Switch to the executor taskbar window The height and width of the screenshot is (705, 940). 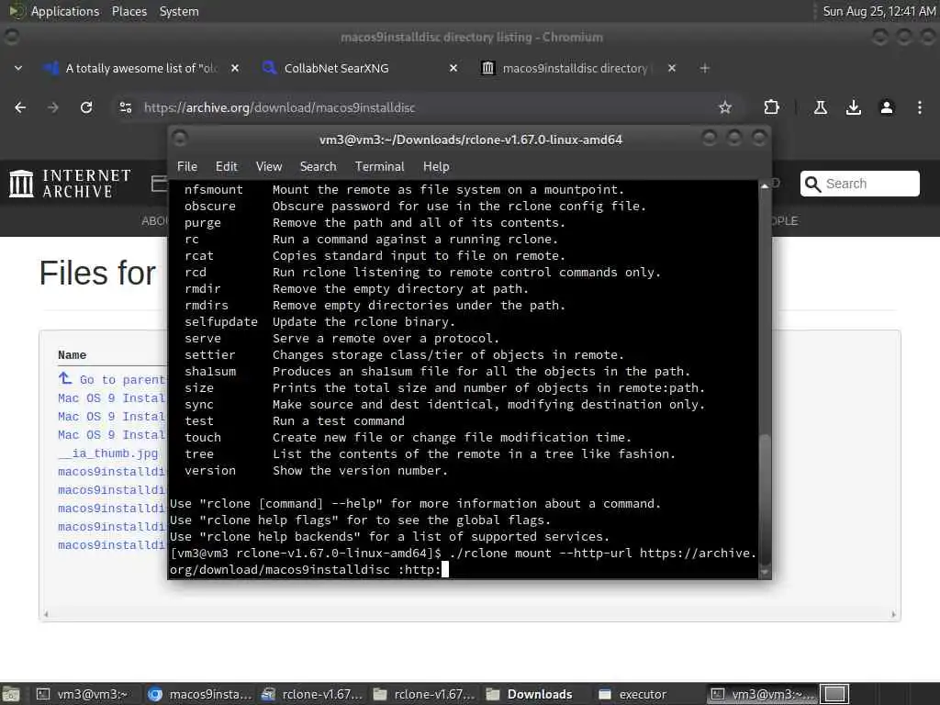(x=633, y=694)
